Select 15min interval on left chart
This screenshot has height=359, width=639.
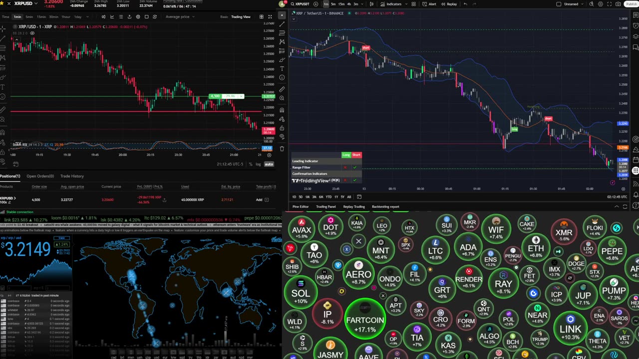pos(41,17)
